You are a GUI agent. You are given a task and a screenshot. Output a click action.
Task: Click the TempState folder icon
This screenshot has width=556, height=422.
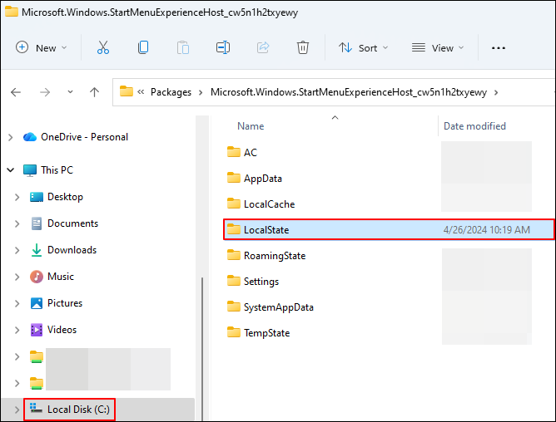pyautogui.click(x=233, y=332)
